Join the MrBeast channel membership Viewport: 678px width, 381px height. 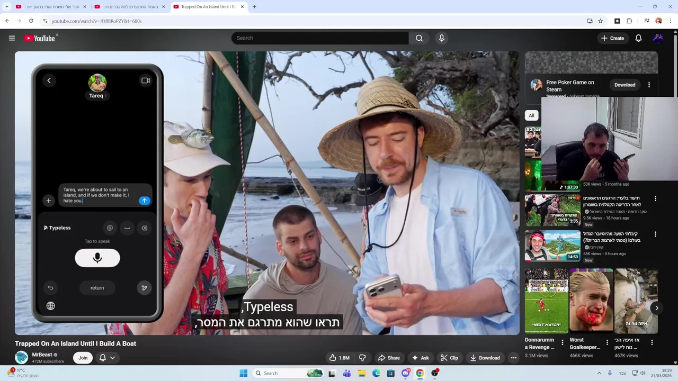[83, 358]
